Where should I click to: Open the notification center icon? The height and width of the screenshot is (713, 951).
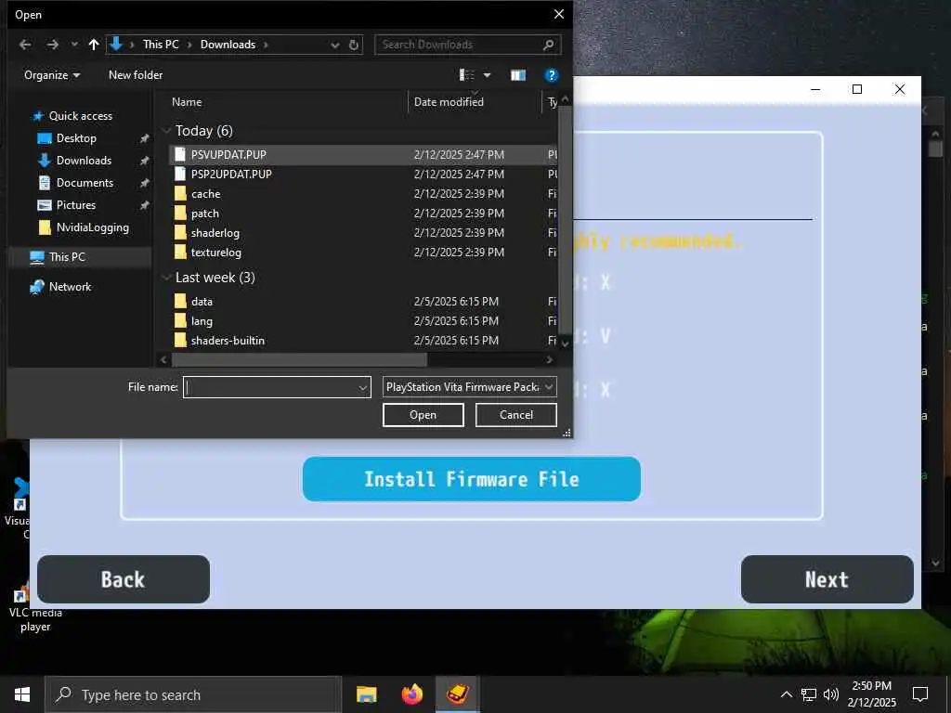pos(920,694)
